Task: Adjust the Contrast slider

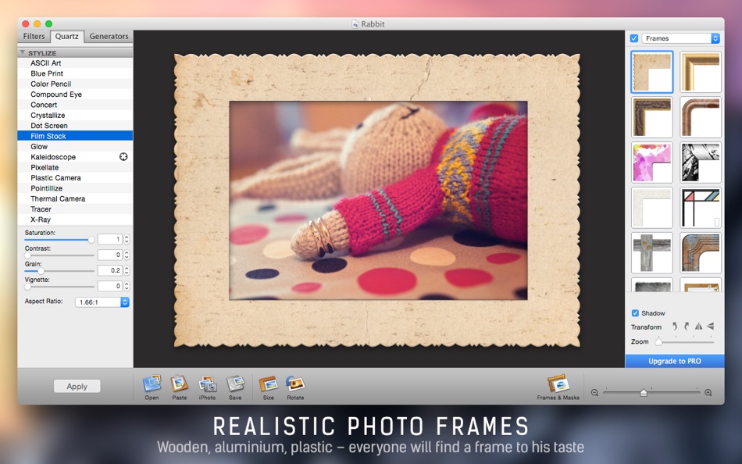Action: (59, 255)
